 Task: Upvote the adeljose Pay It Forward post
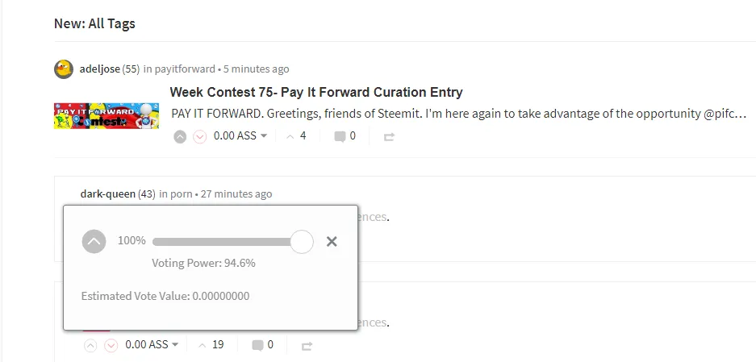(x=180, y=137)
